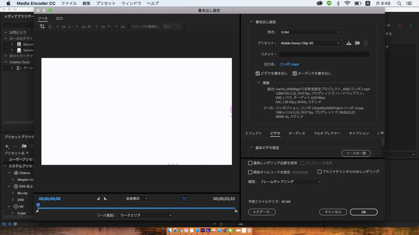Click the plus icon in preset browser
This screenshot has height=235, width=419.
pos(7,147)
